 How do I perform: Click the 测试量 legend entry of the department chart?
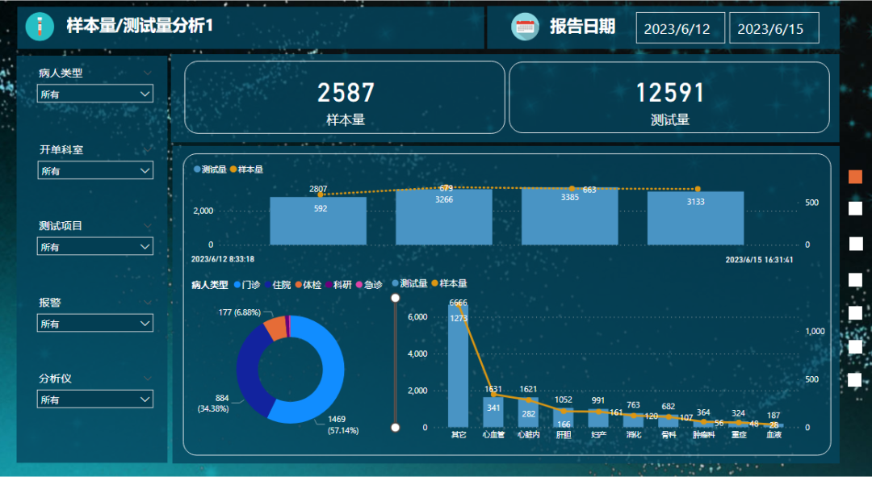point(410,283)
